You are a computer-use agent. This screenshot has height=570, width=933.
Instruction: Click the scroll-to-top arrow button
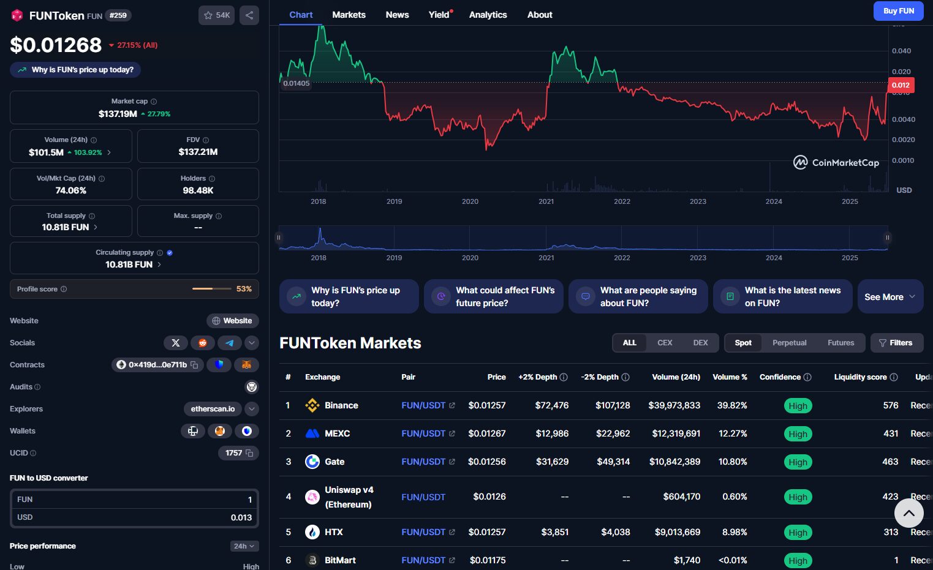coord(908,513)
